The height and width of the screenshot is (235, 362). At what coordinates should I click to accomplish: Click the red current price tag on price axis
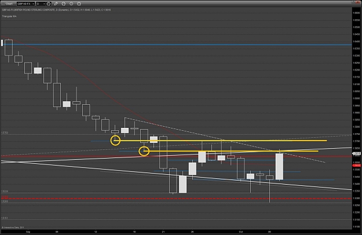tap(357, 166)
